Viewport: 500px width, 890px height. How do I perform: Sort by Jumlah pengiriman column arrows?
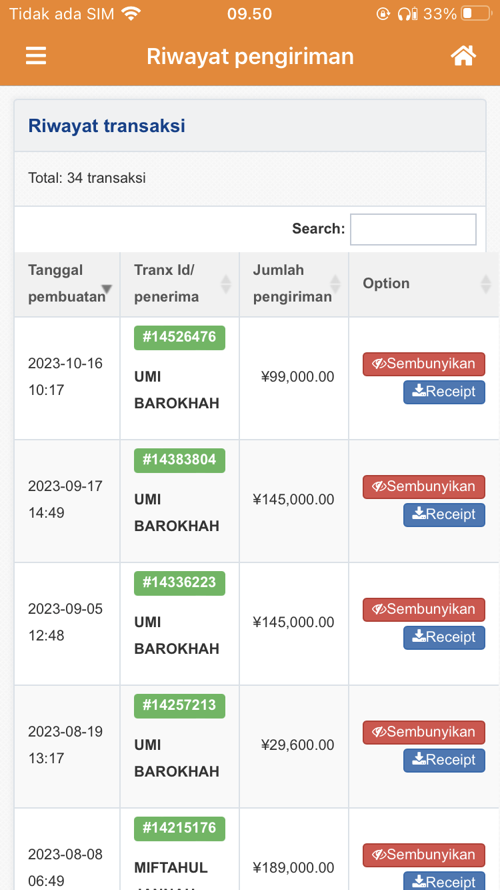click(x=335, y=284)
